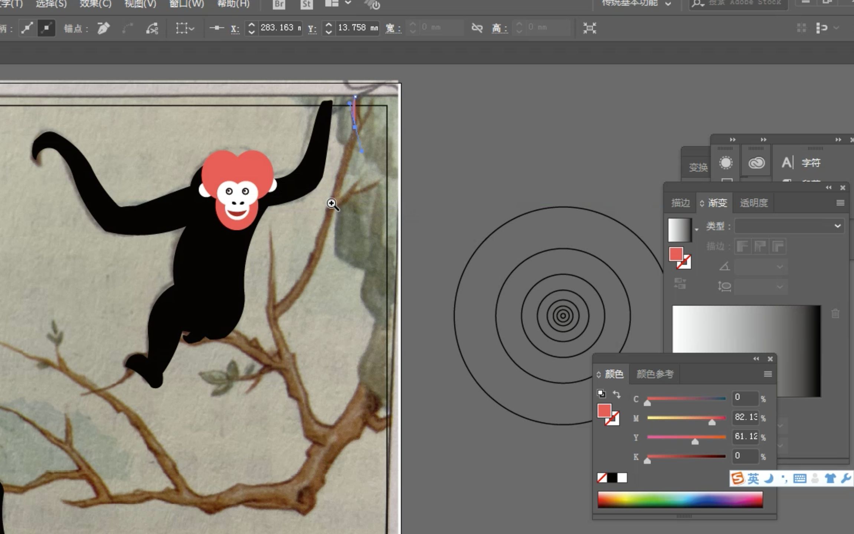
Task: Open the Gradient panel options menu
Action: click(x=840, y=203)
